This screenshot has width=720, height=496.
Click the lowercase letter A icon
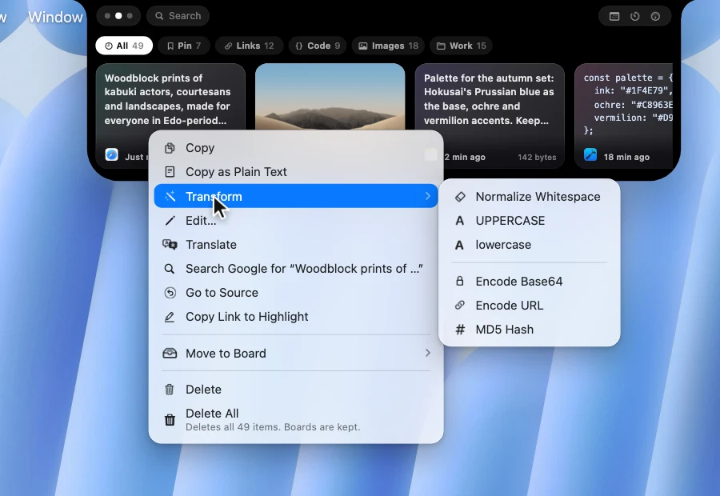(x=459, y=245)
